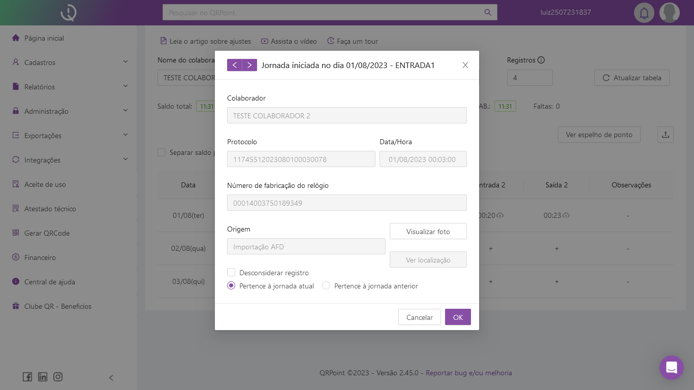This screenshot has width=694, height=390.
Task: Expand the Exportações sidebar menu
Action: click(70, 136)
